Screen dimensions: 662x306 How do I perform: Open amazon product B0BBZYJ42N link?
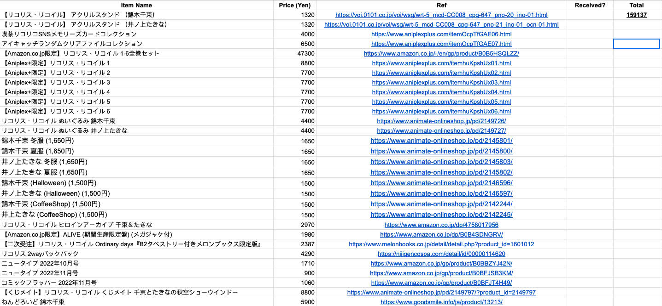(441, 264)
